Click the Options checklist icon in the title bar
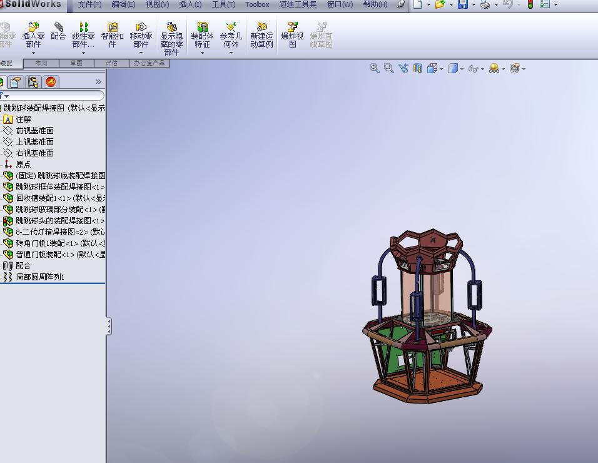The height and width of the screenshot is (463, 598). coord(545,4)
